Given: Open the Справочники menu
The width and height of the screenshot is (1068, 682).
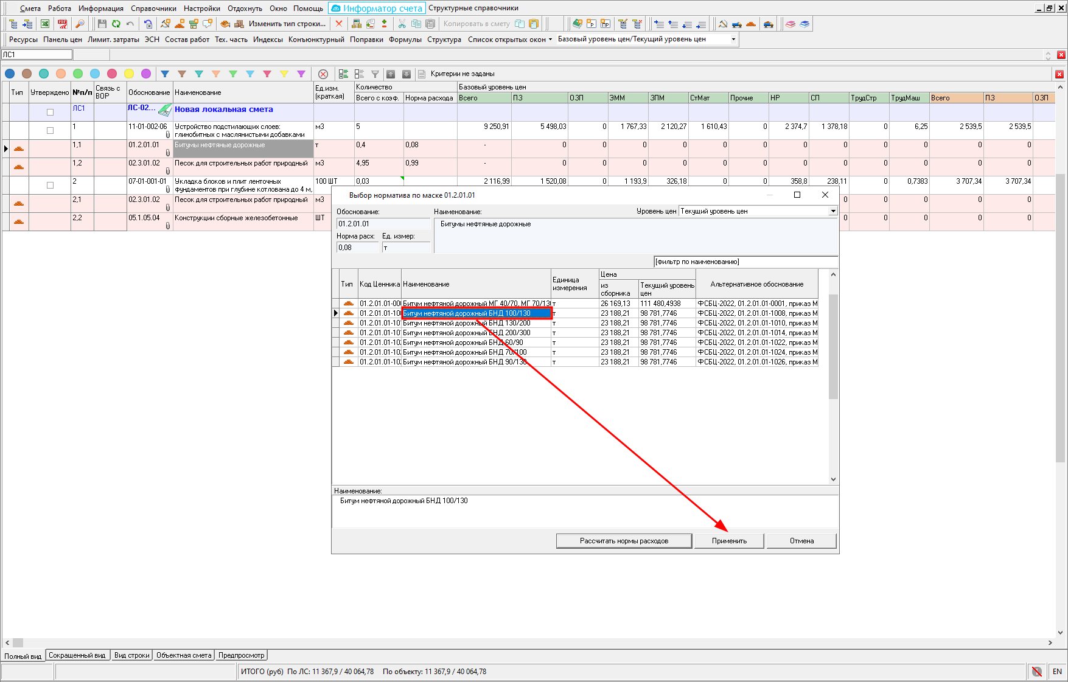Looking at the screenshot, I should pyautogui.click(x=153, y=9).
